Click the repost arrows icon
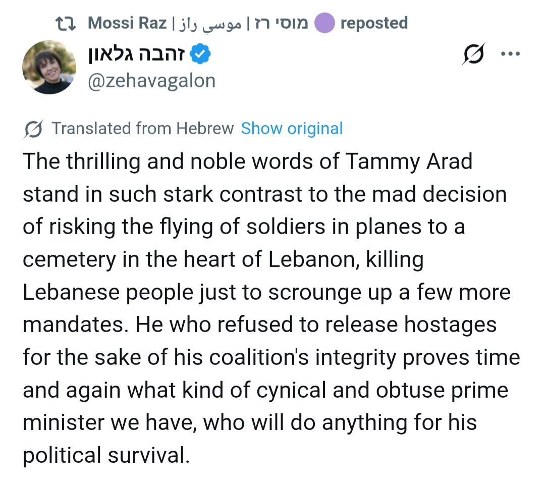Viewport: 545px width, 483px height. point(66,23)
